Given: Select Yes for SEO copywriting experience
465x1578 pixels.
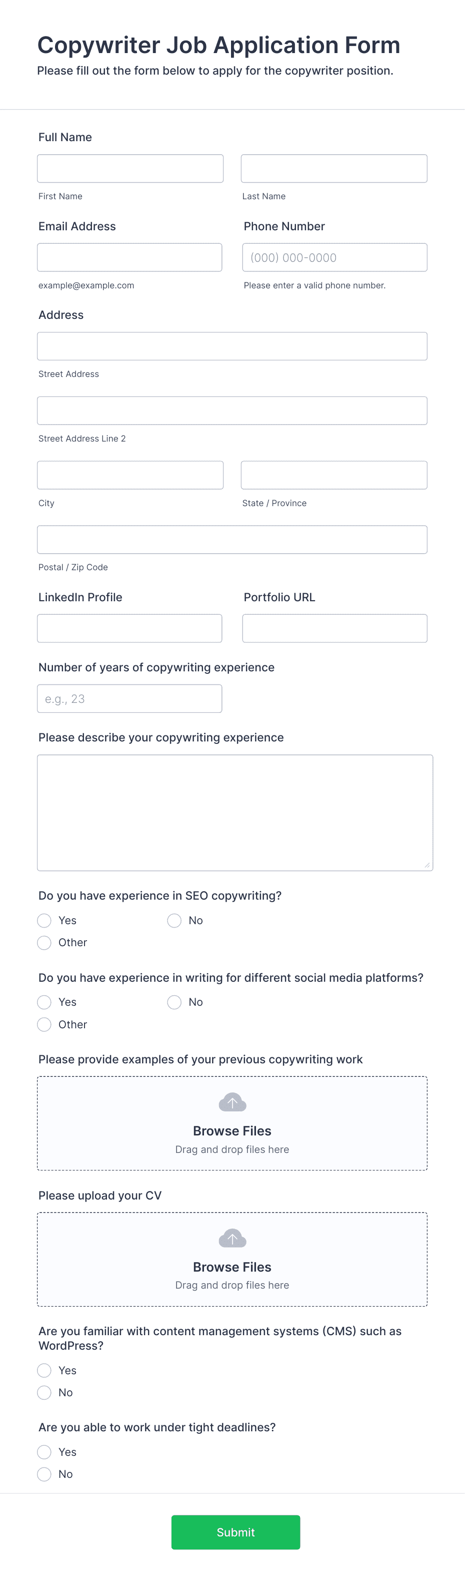Looking at the screenshot, I should point(43,920).
